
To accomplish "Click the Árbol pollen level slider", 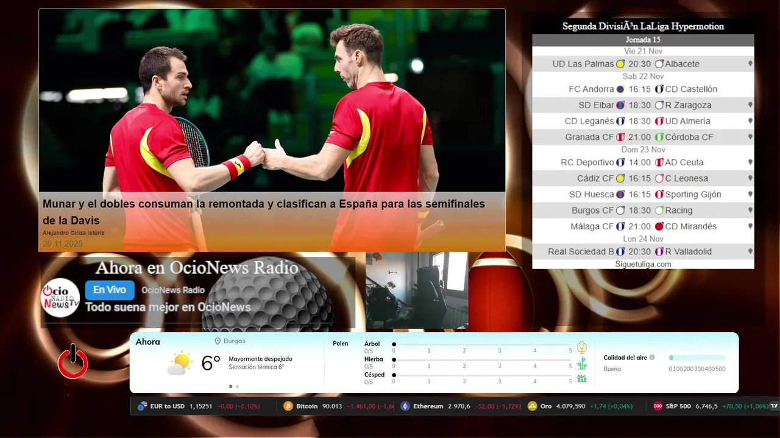I will point(482,344).
